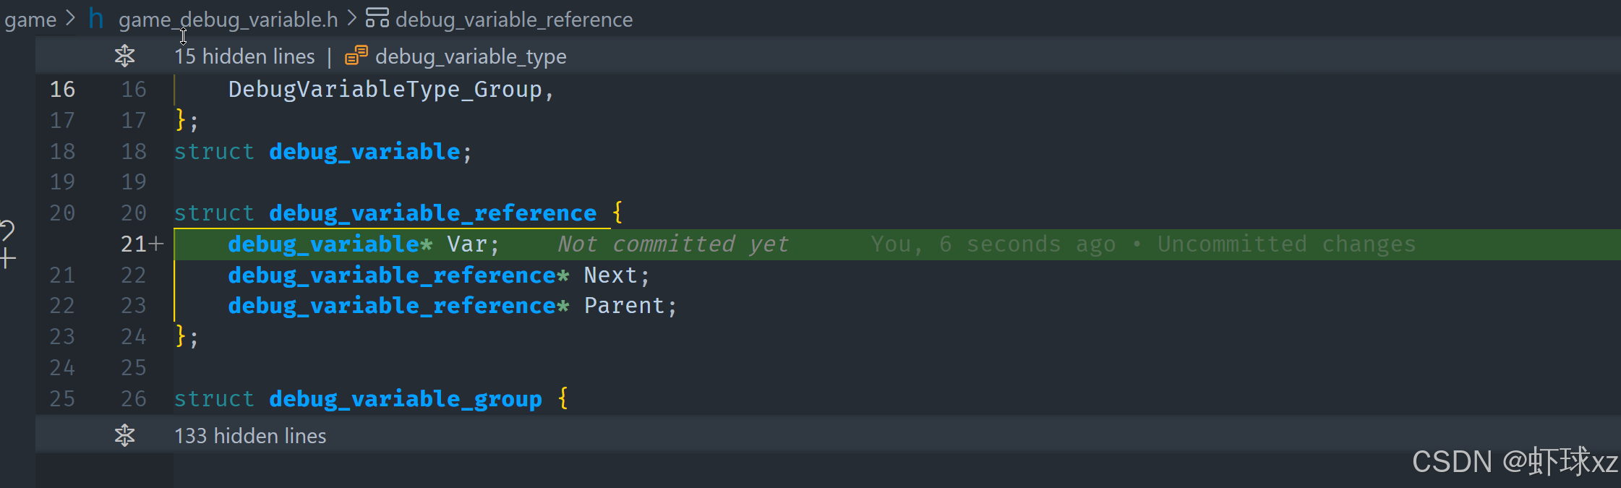The width and height of the screenshot is (1621, 488).
Task: Click the debug_variable_type enum symbol icon
Action: pyautogui.click(x=356, y=56)
